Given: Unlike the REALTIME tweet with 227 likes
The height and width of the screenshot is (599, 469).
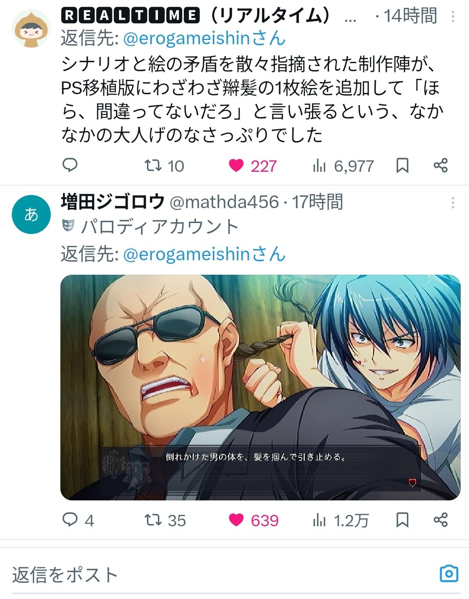Looking at the screenshot, I should 253,166.
